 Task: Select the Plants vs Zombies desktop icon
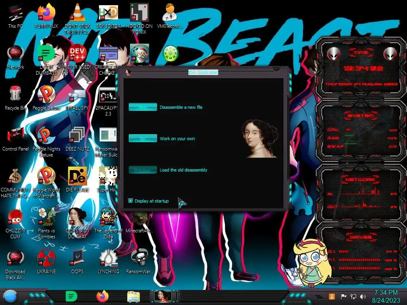47,224
